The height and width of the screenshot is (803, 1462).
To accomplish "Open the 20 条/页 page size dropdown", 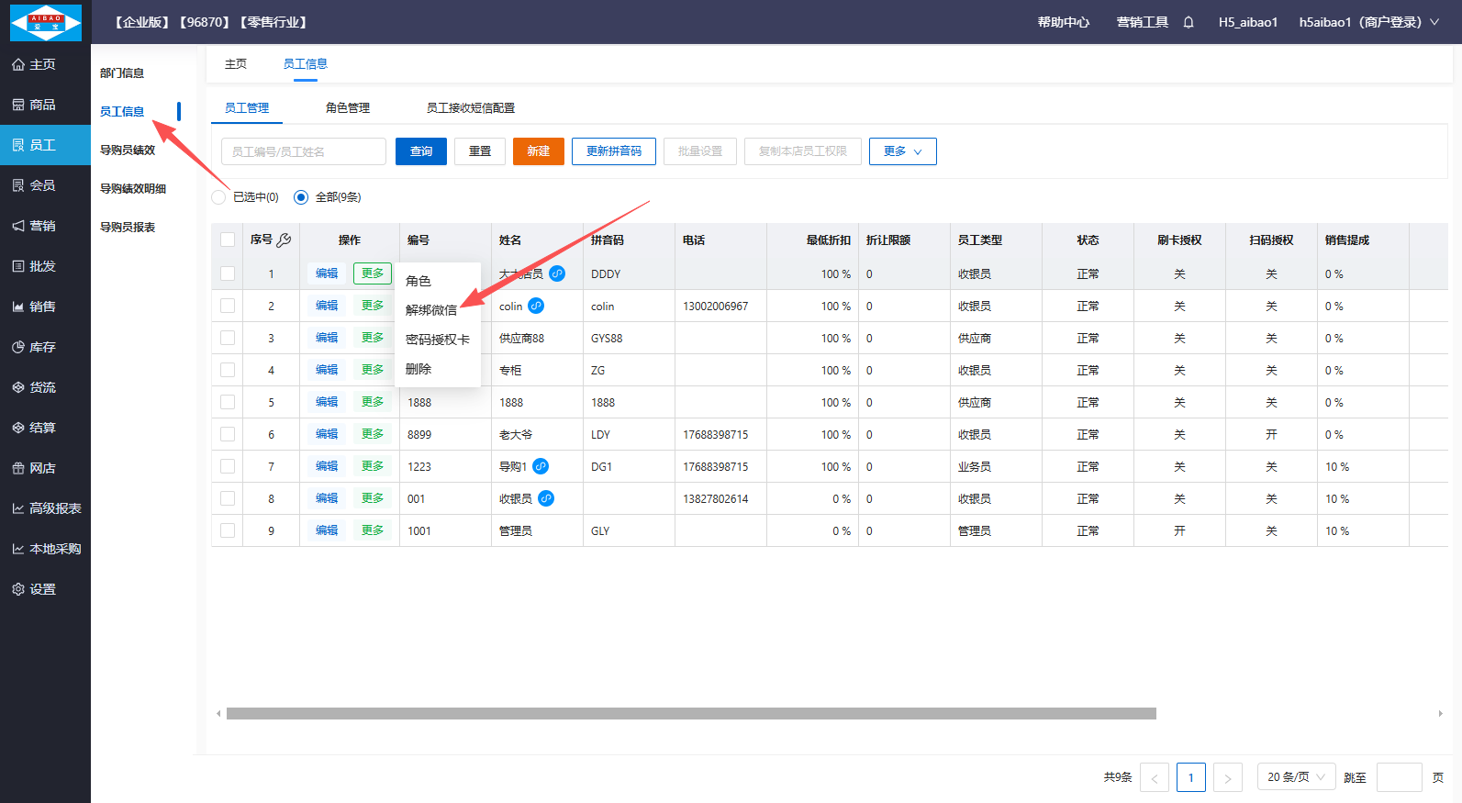I will click(x=1296, y=777).
